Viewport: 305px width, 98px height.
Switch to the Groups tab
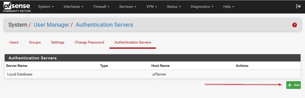[x=35, y=42]
